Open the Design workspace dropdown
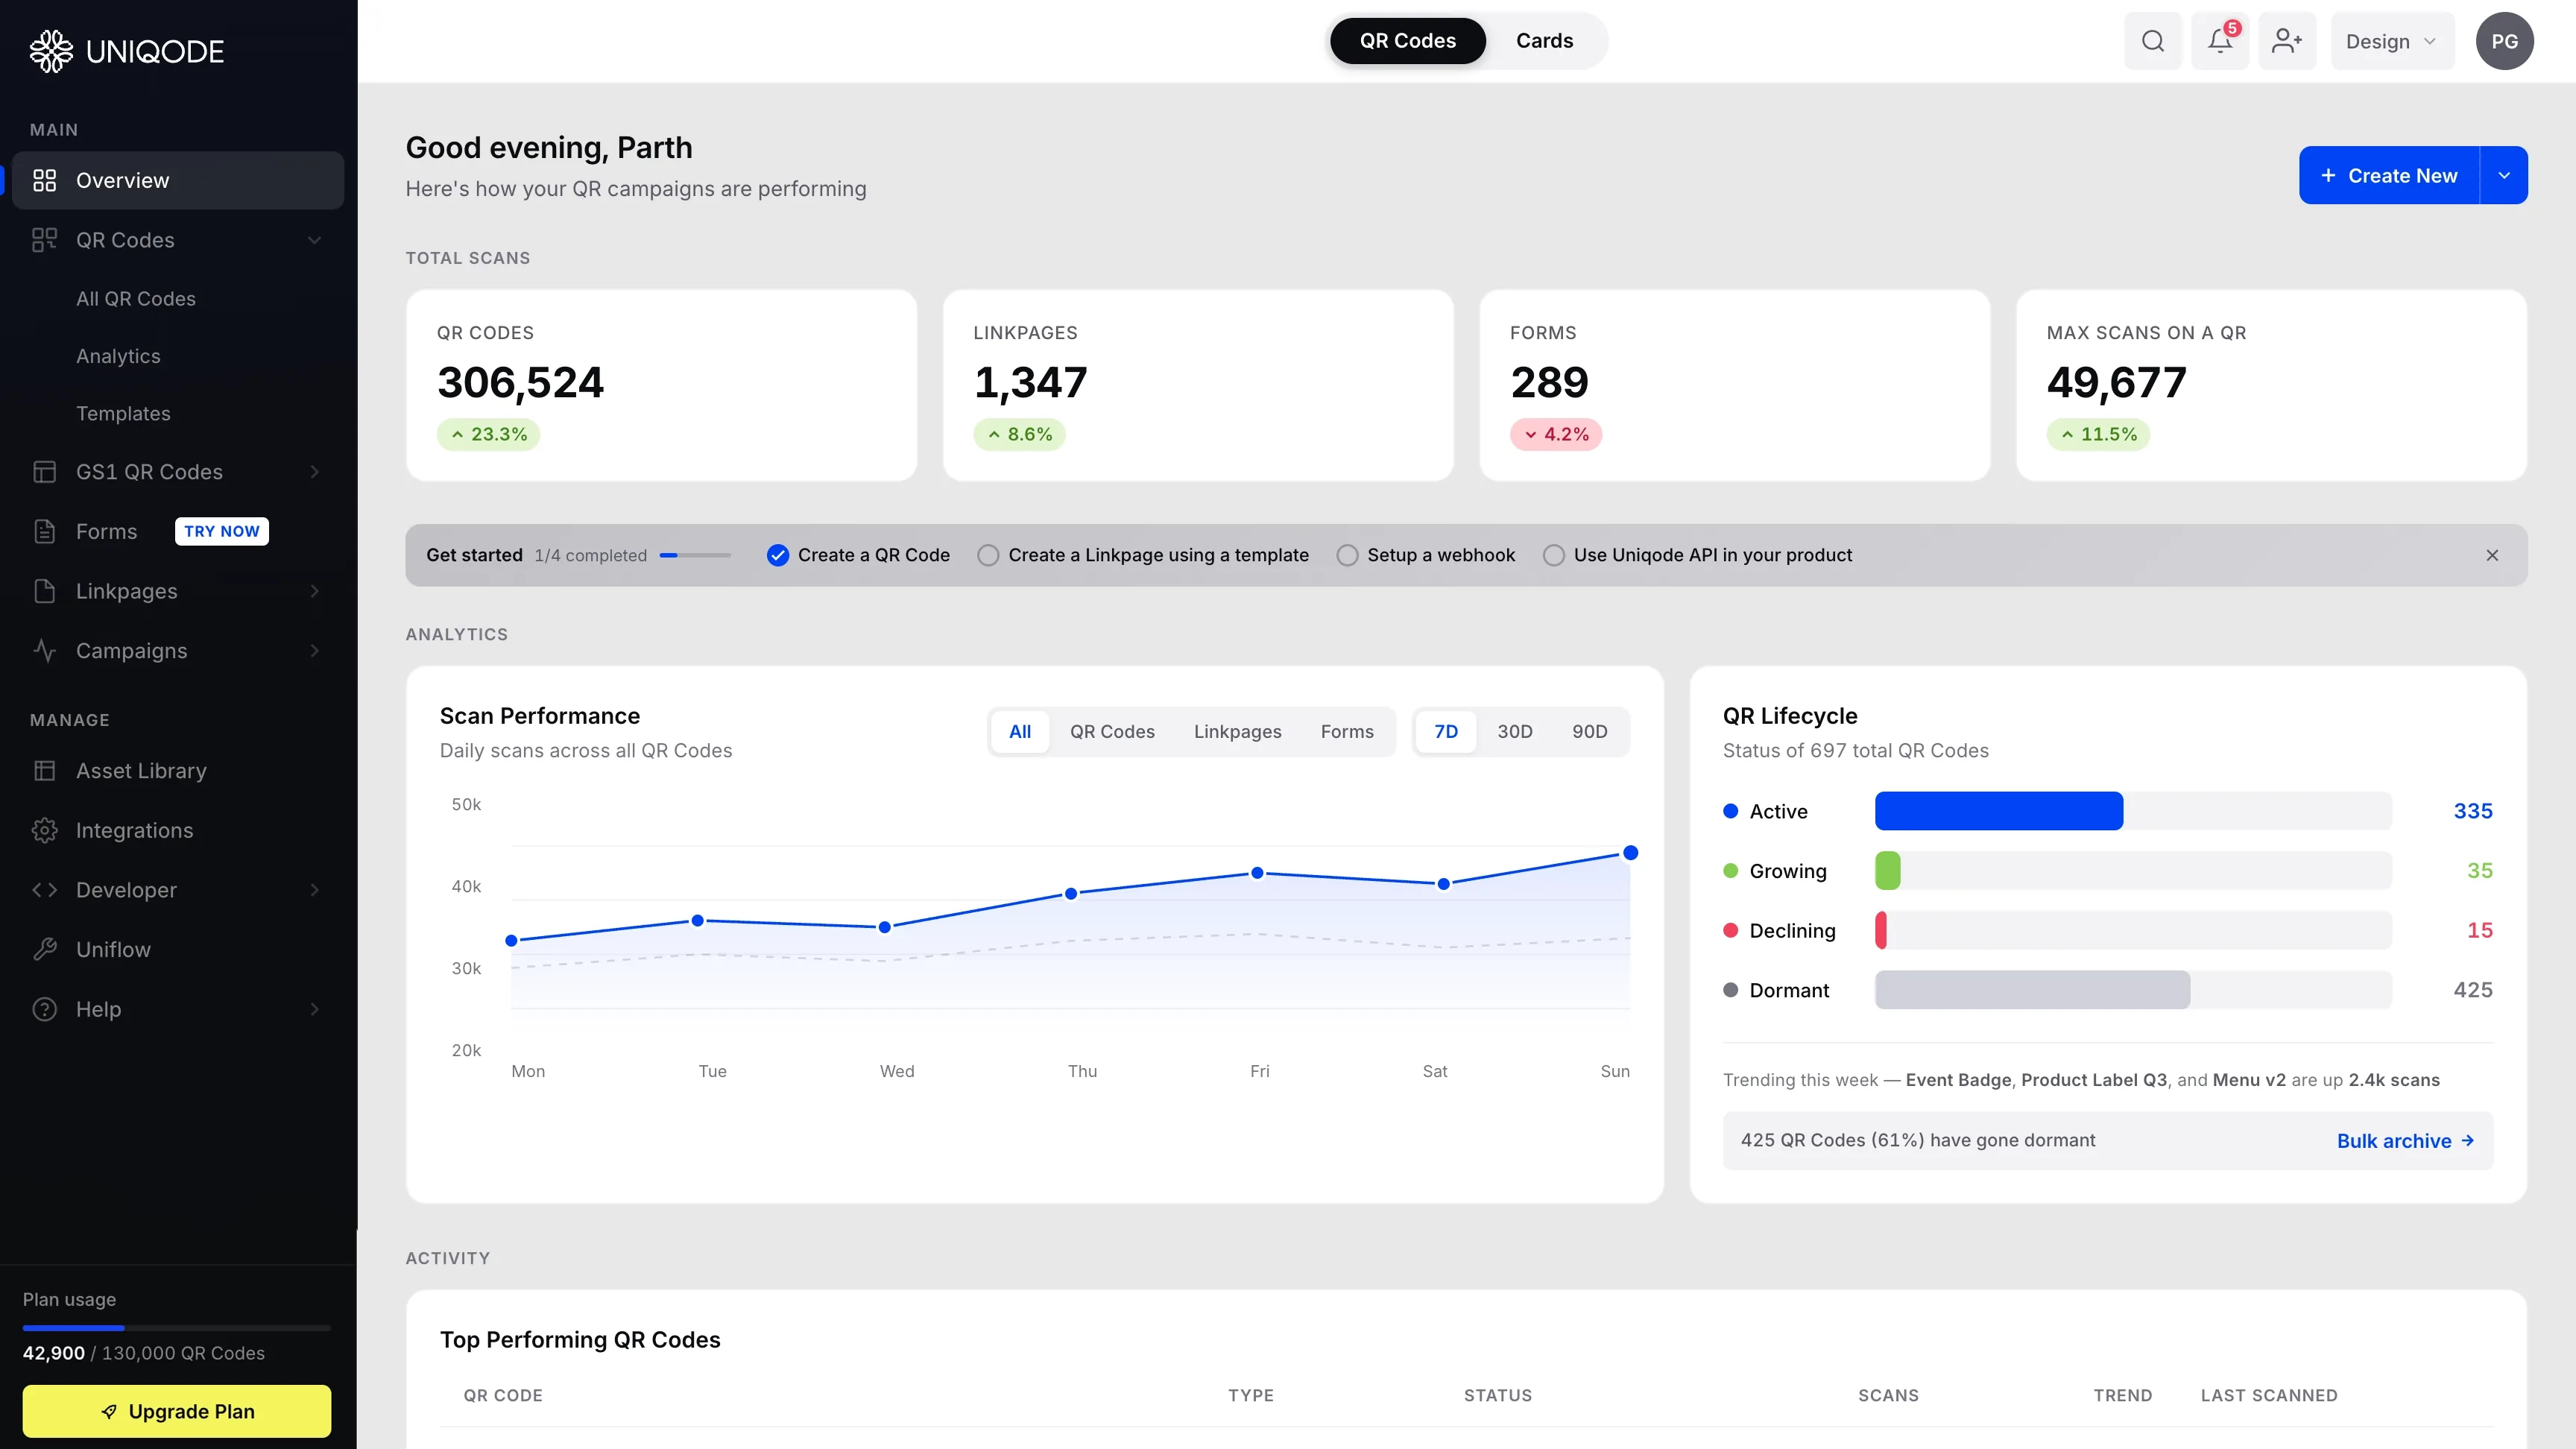Viewport: 2576px width, 1449px height. [2392, 41]
